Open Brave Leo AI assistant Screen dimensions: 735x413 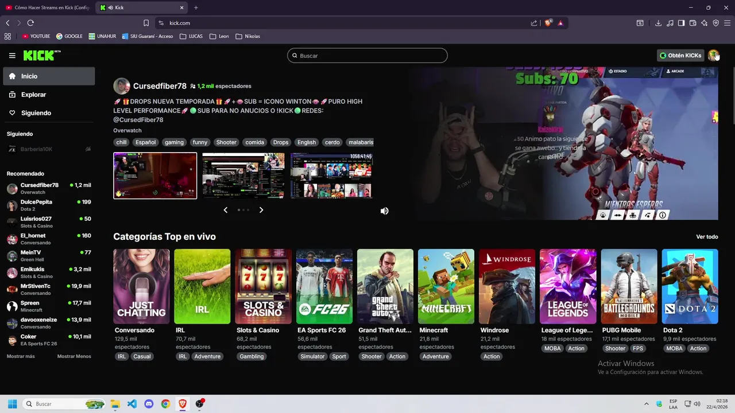tap(704, 23)
